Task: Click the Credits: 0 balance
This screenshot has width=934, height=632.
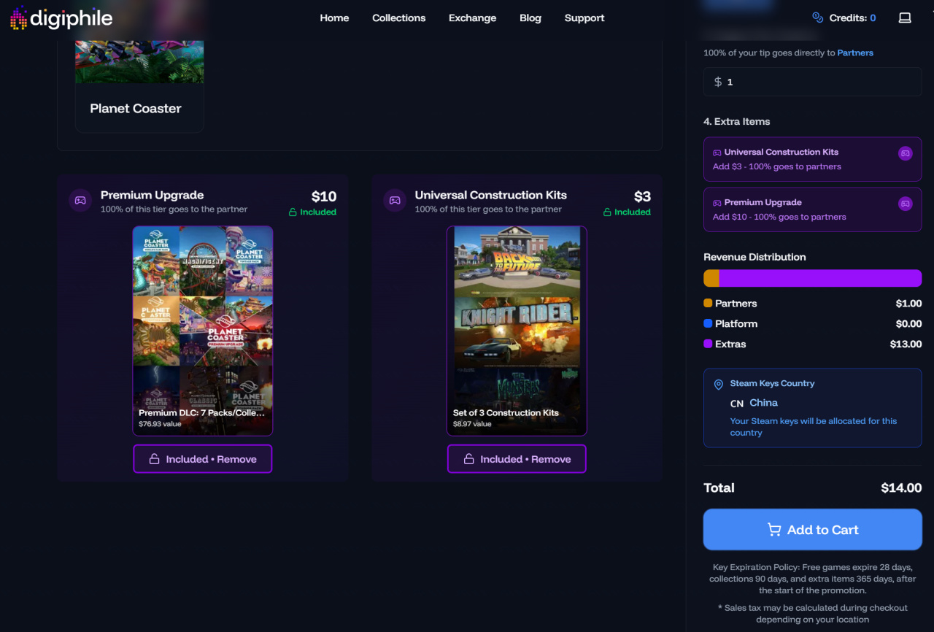Action: (x=852, y=18)
